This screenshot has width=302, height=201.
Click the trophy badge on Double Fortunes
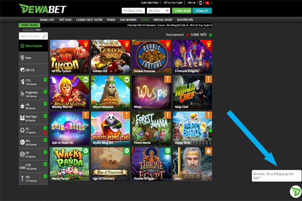click(168, 44)
